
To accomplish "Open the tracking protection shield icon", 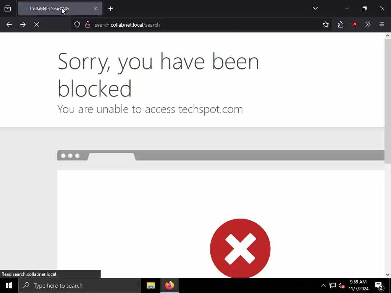I will click(77, 24).
